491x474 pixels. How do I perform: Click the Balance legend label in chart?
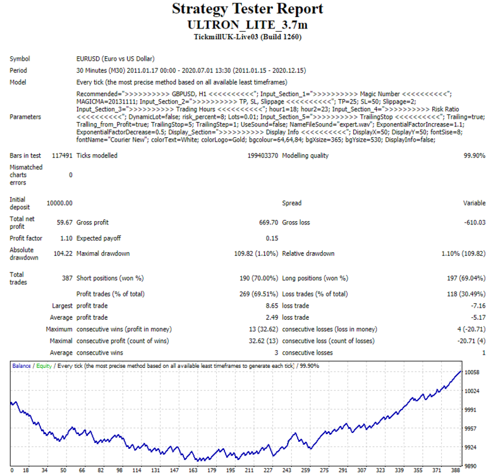click(x=21, y=366)
